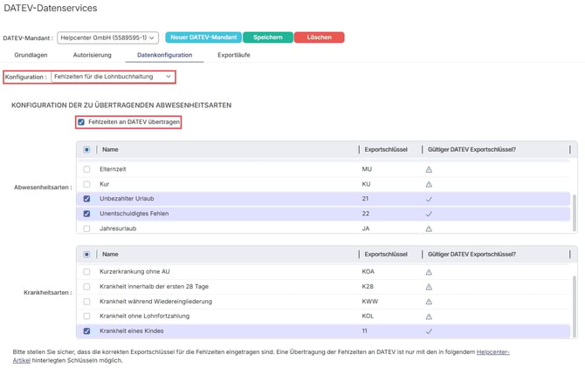
Task: Switch to the Exportläufe tab
Action: [x=233, y=55]
